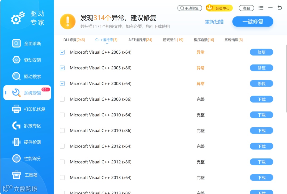Click the yellow exclamation warning icon
This screenshot has width=287, height=194.
(x=68, y=21)
